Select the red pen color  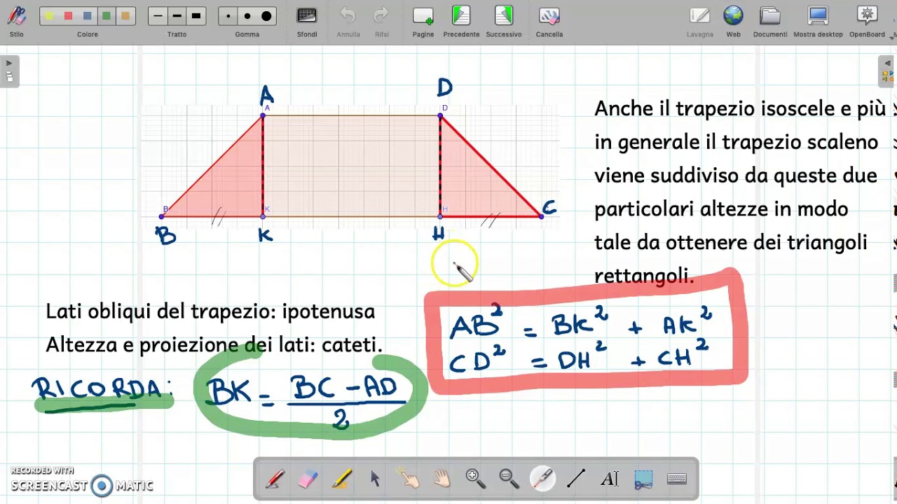point(69,15)
